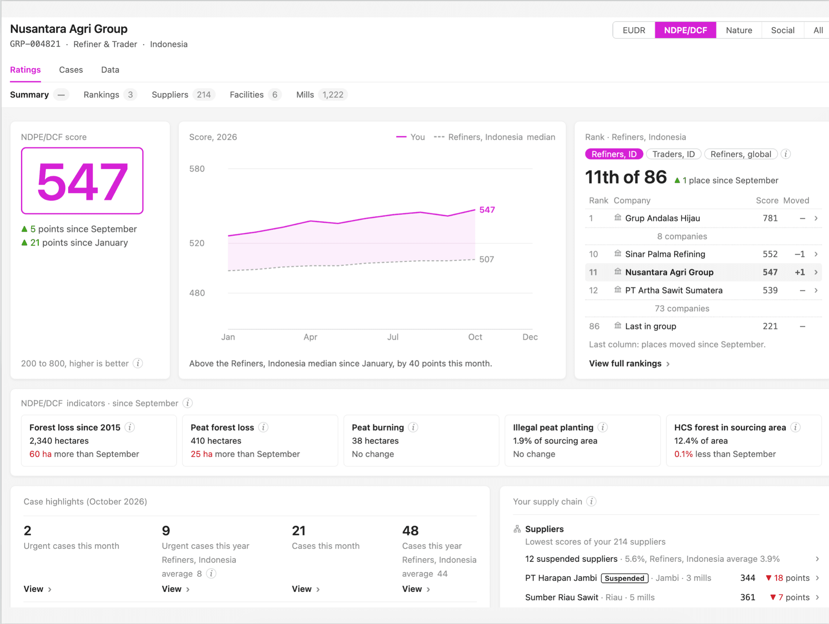Open info icon beside Your supply chain

click(592, 502)
